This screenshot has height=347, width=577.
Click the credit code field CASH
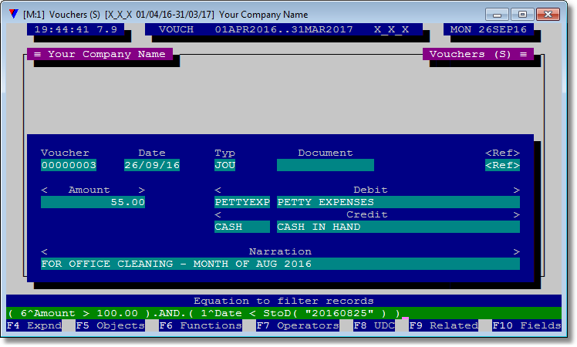242,227
